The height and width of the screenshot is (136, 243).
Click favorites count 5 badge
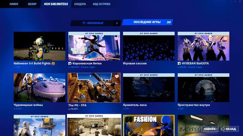click(x=117, y=23)
